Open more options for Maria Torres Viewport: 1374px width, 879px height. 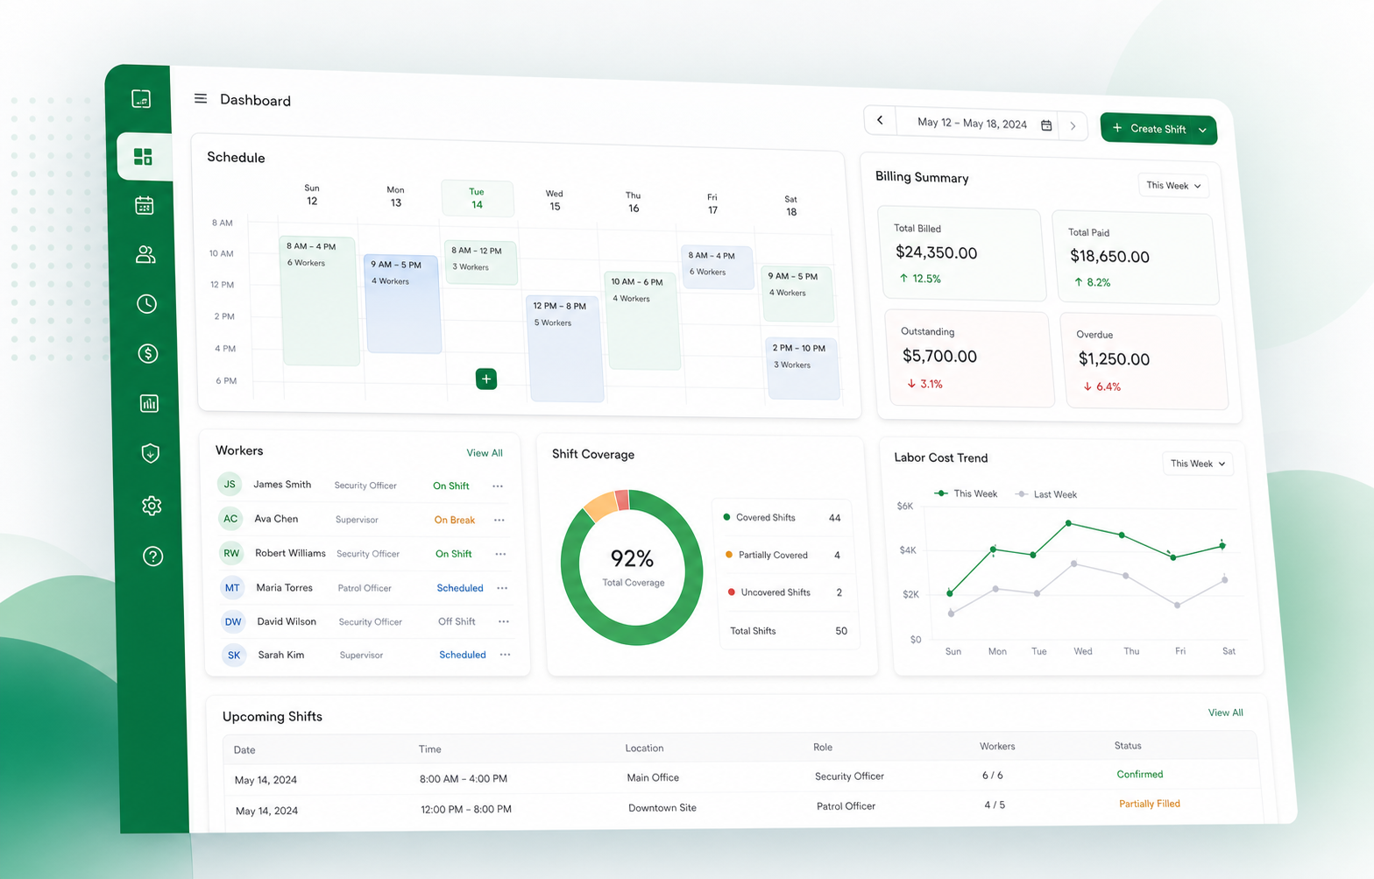click(x=502, y=588)
